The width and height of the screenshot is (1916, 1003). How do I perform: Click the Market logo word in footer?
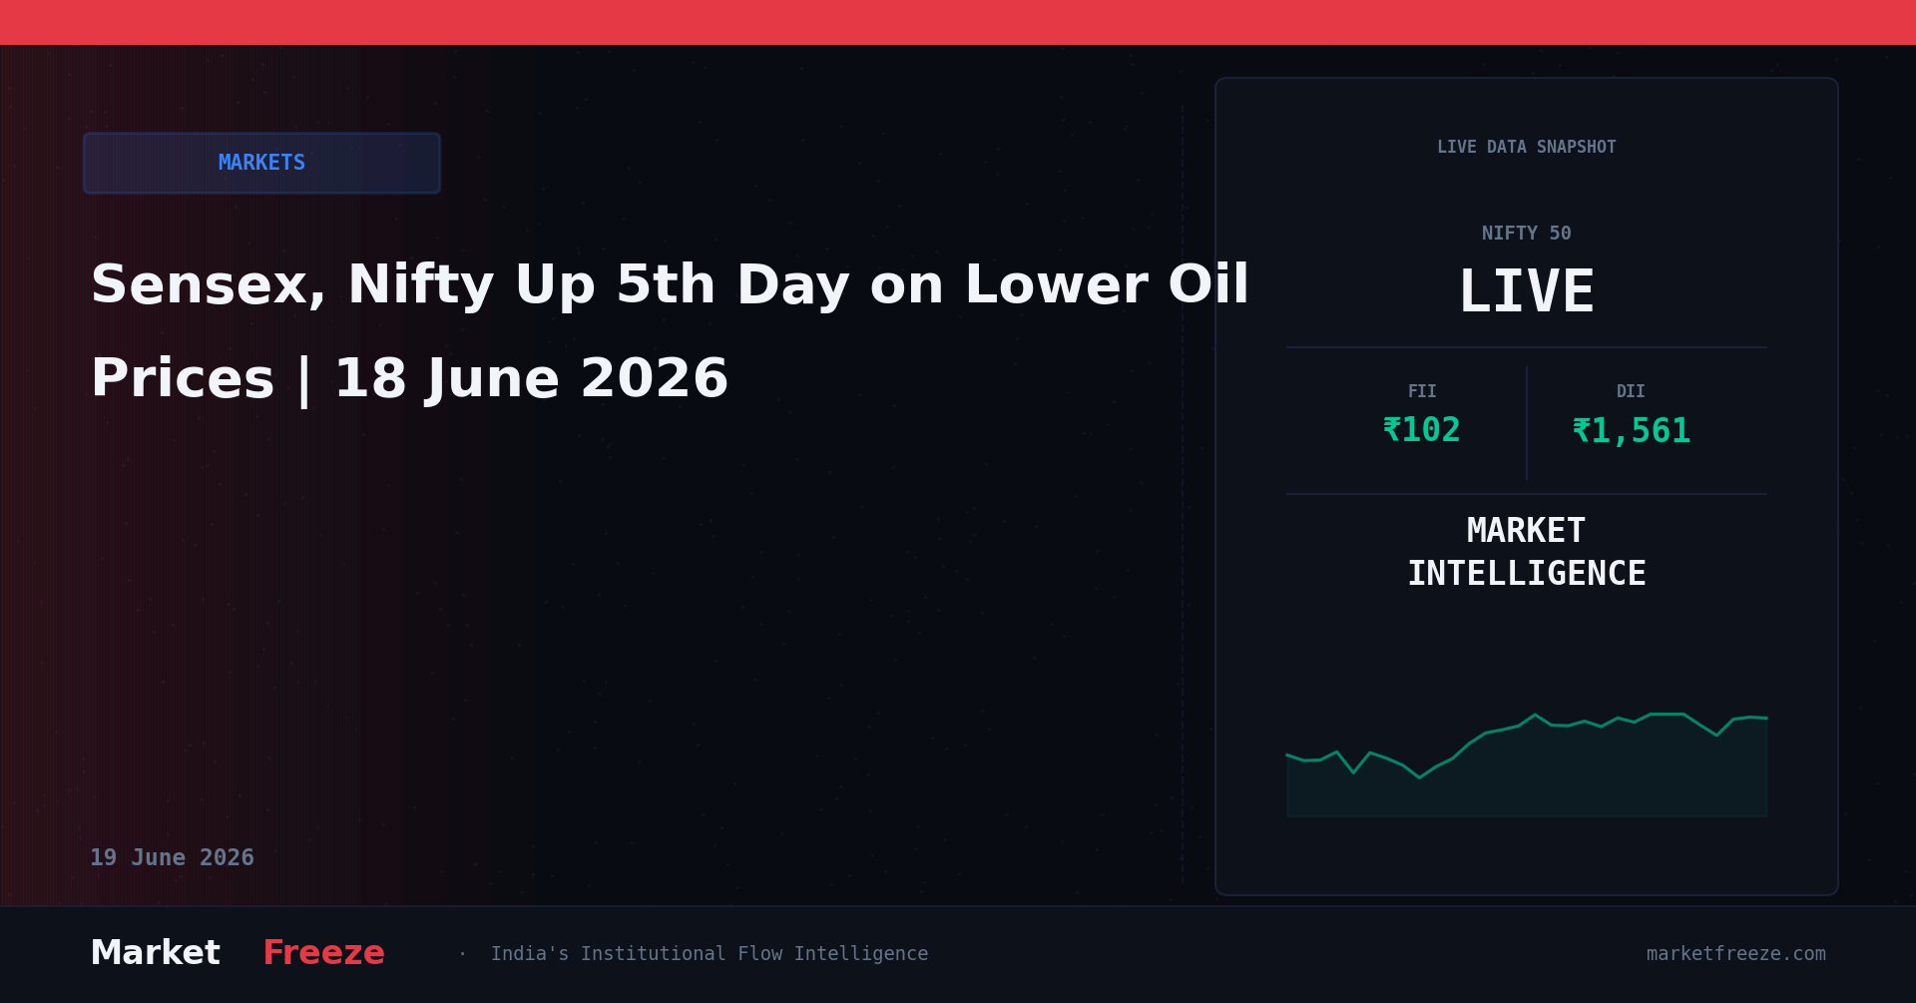[x=155, y=953]
